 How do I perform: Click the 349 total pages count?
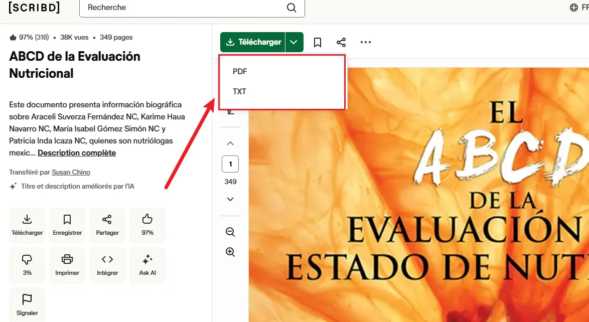[230, 182]
